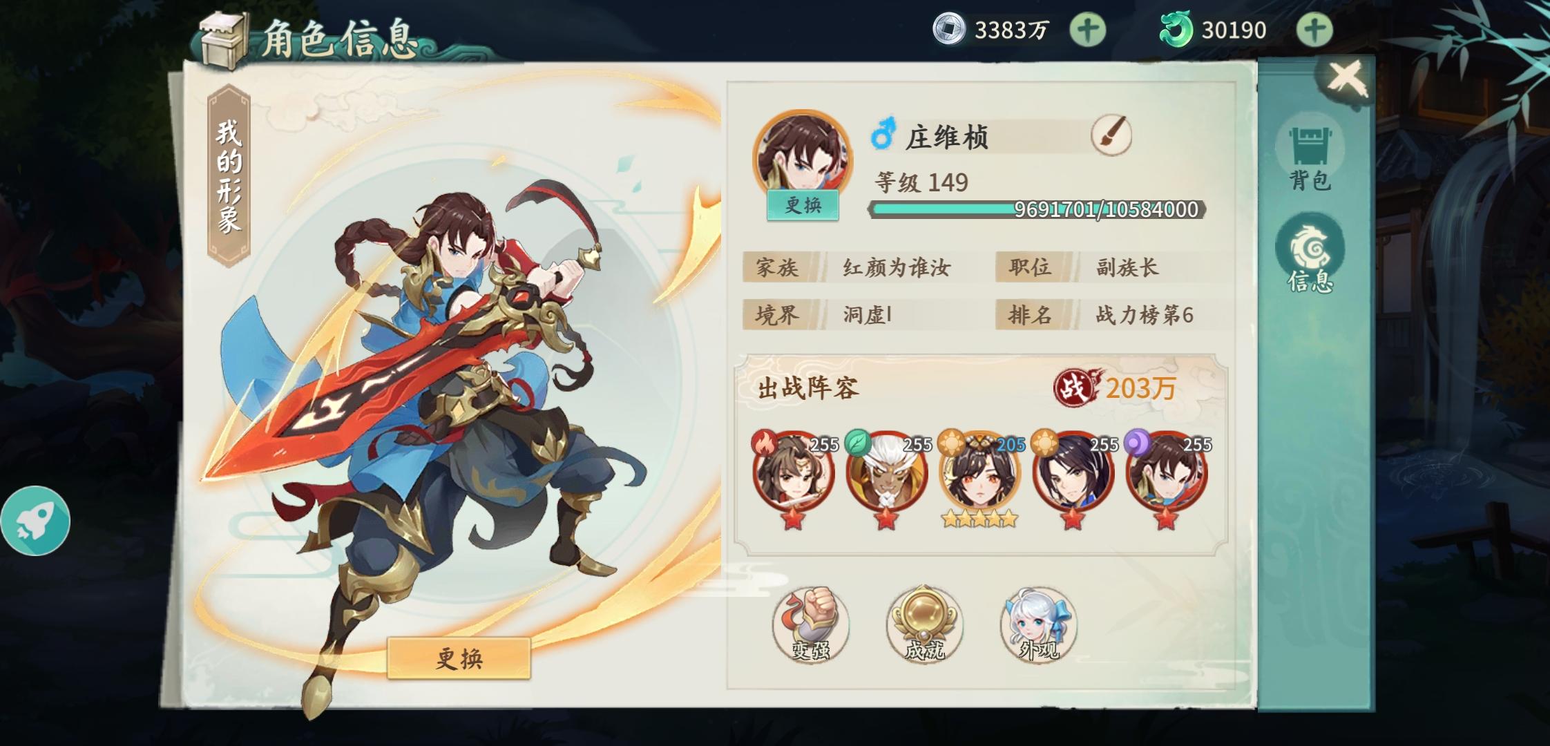Click the rocket shortcut icon
The height and width of the screenshot is (746, 1550).
[35, 521]
